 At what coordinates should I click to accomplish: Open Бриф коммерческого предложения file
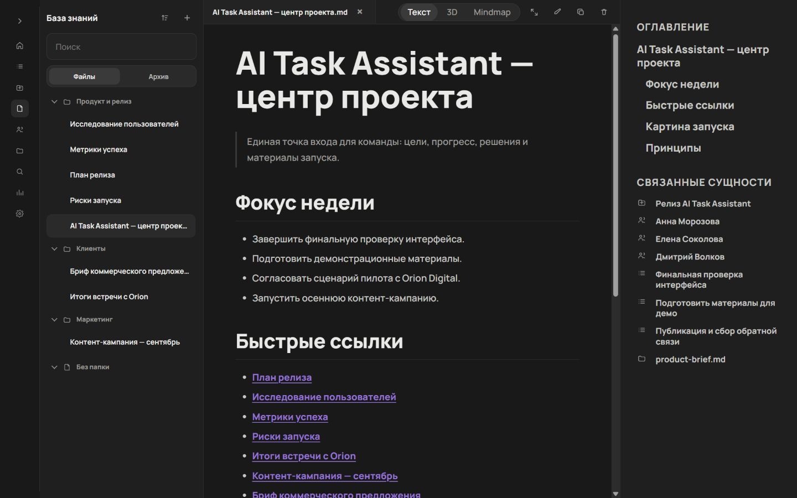pyautogui.click(x=129, y=271)
